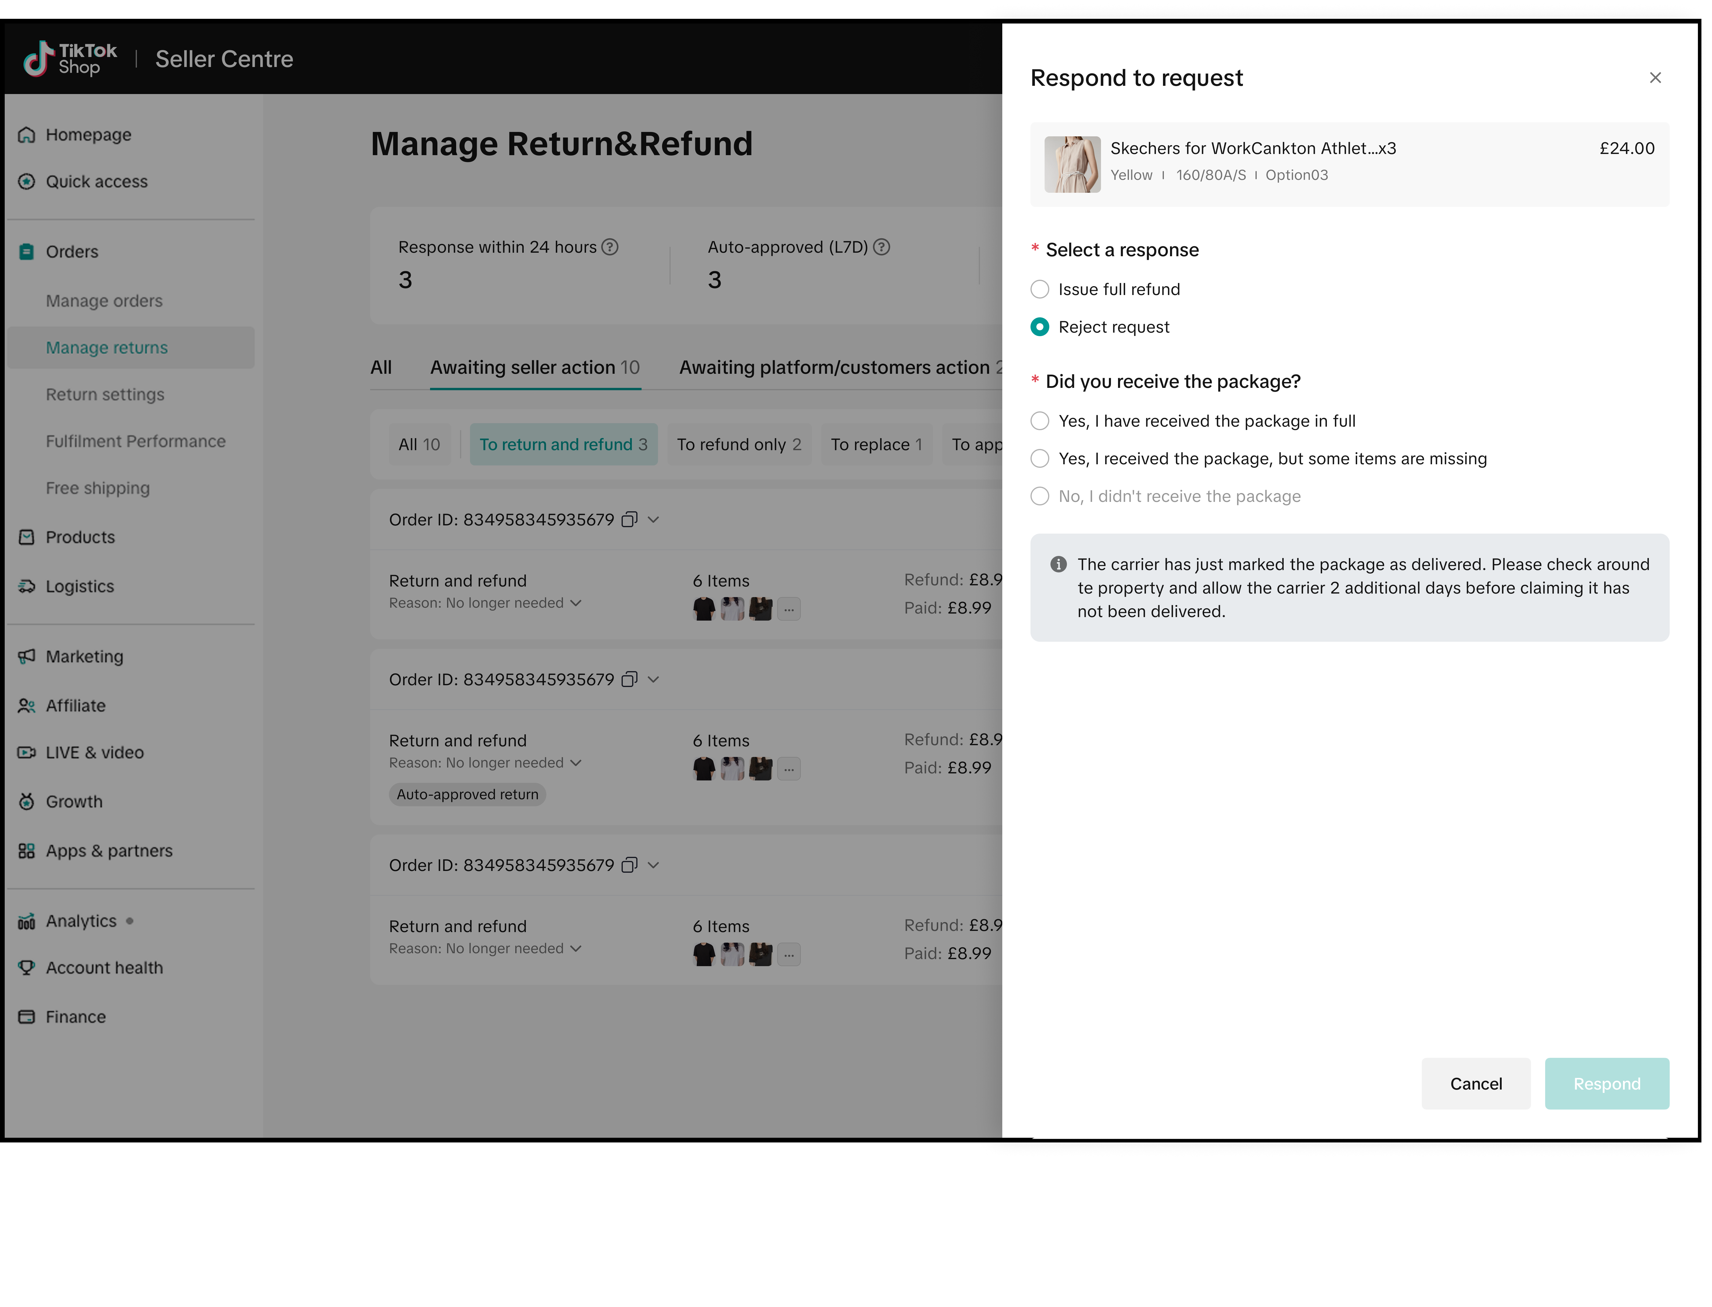The width and height of the screenshot is (1712, 1307).
Task: Close the Respond to request panel
Action: pos(1655,78)
